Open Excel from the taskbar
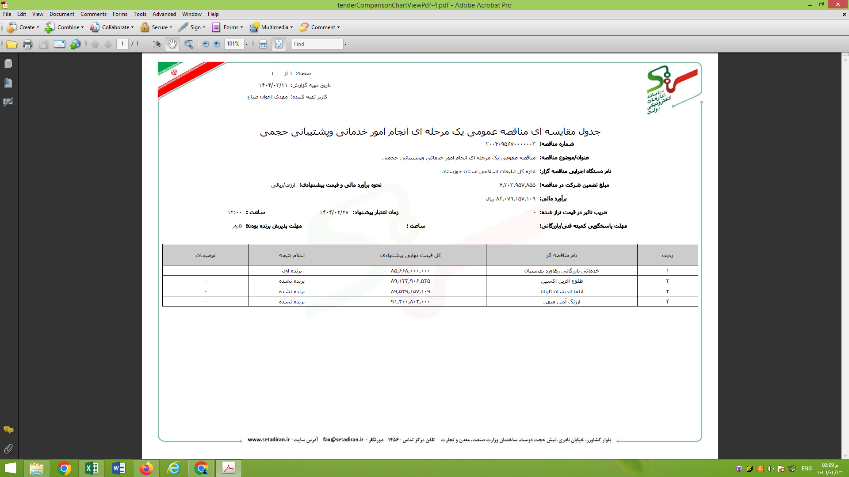The height and width of the screenshot is (477, 849). [x=92, y=468]
